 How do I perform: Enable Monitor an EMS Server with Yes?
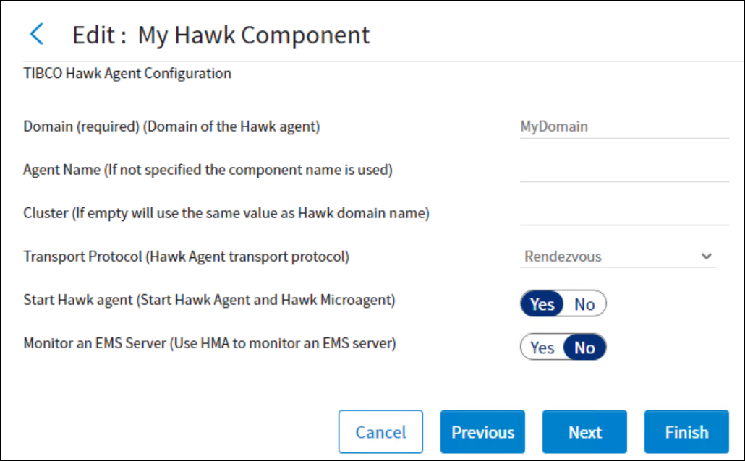[x=542, y=348]
